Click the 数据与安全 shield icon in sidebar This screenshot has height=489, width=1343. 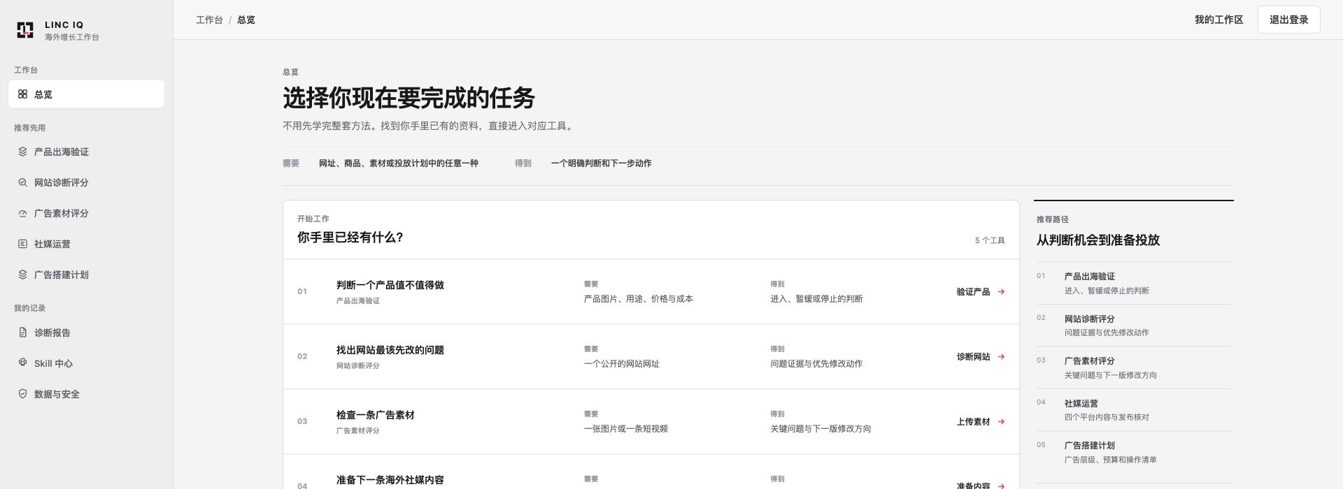[x=22, y=394]
